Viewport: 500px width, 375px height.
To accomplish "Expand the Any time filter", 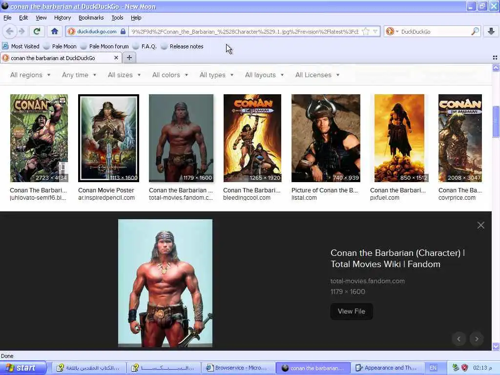I will (79, 75).
